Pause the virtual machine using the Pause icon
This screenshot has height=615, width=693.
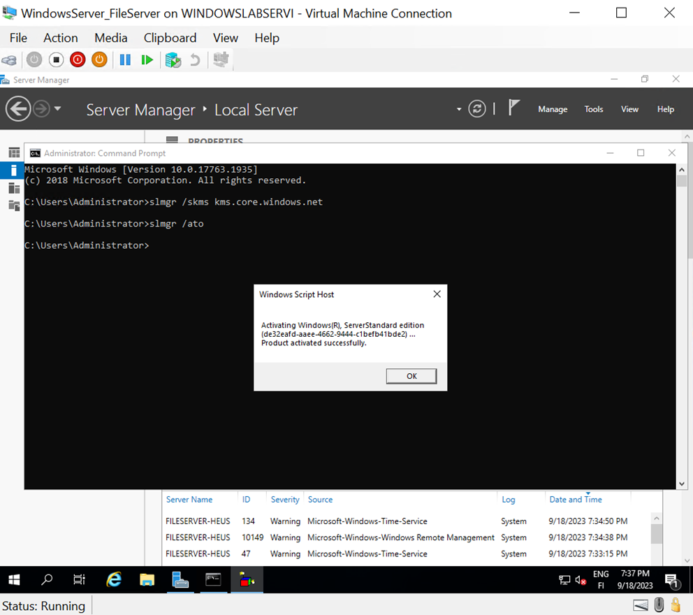(x=124, y=59)
